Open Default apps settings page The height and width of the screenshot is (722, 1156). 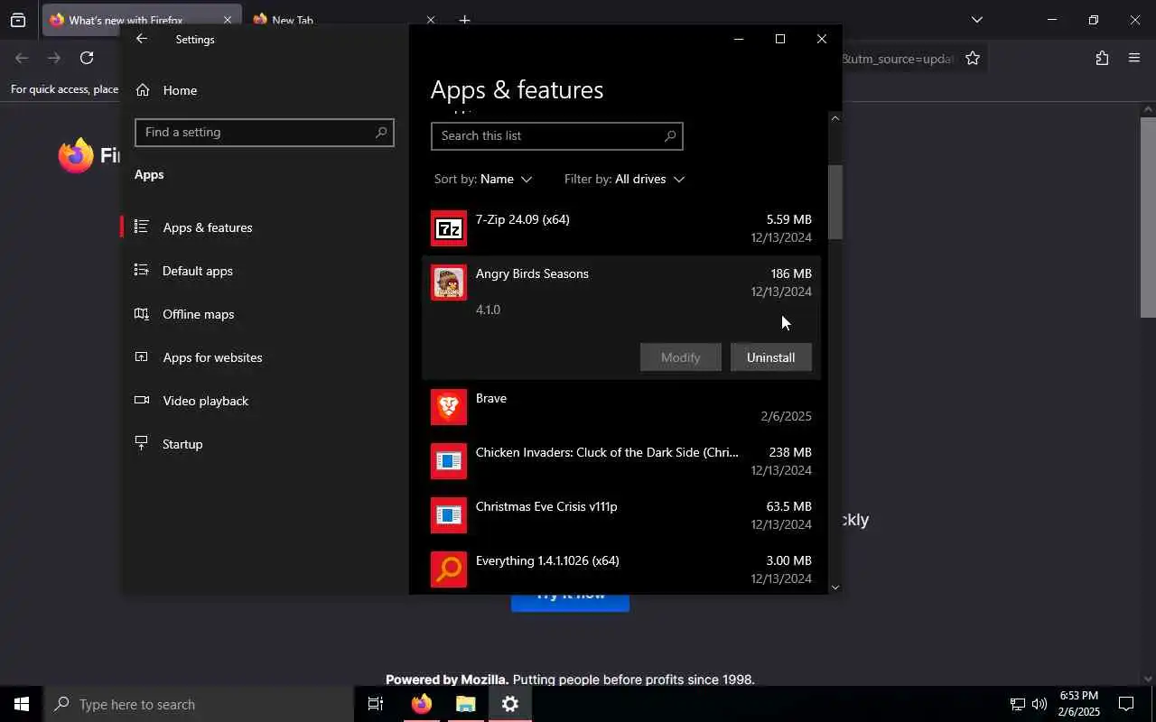[265, 271]
